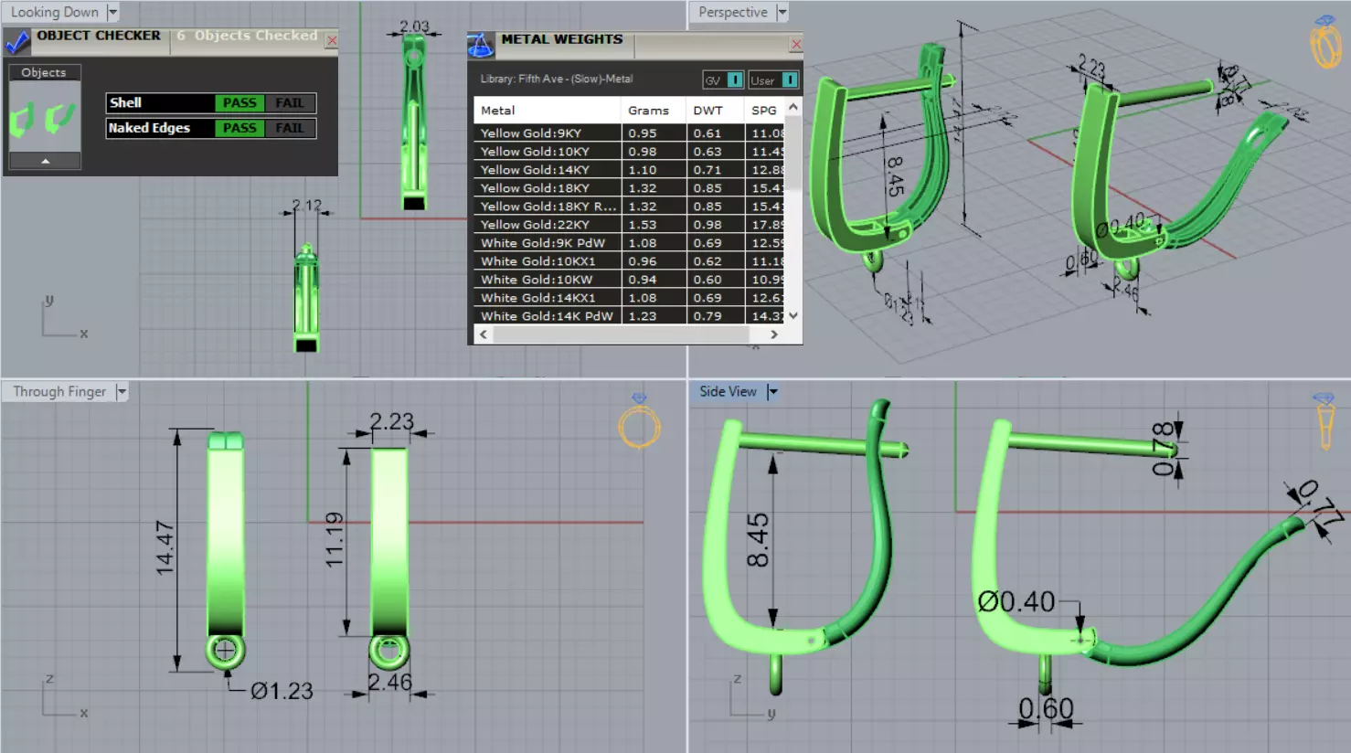The image size is (1351, 753).
Task: Select Yellow Gold:18KY row
Action: pyautogui.click(x=629, y=188)
